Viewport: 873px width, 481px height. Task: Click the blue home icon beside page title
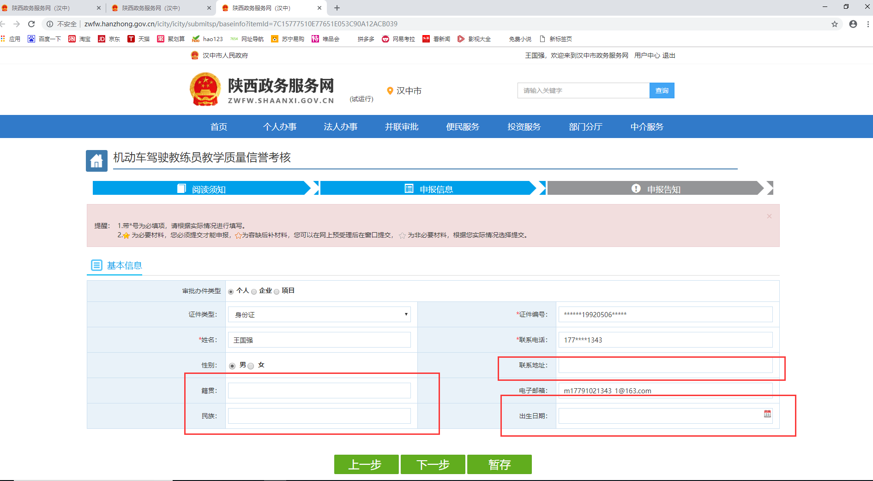coord(96,161)
